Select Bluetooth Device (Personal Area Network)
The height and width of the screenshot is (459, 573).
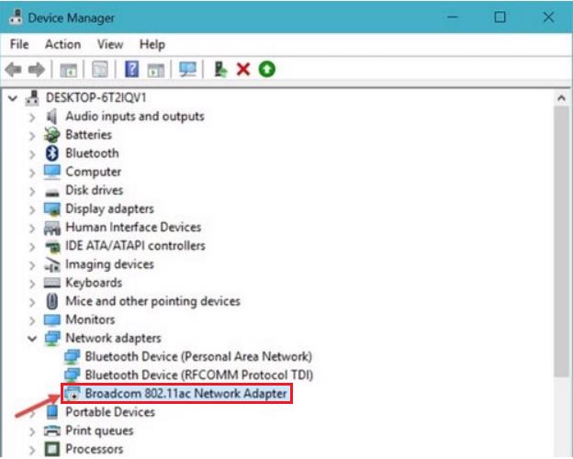(198, 356)
